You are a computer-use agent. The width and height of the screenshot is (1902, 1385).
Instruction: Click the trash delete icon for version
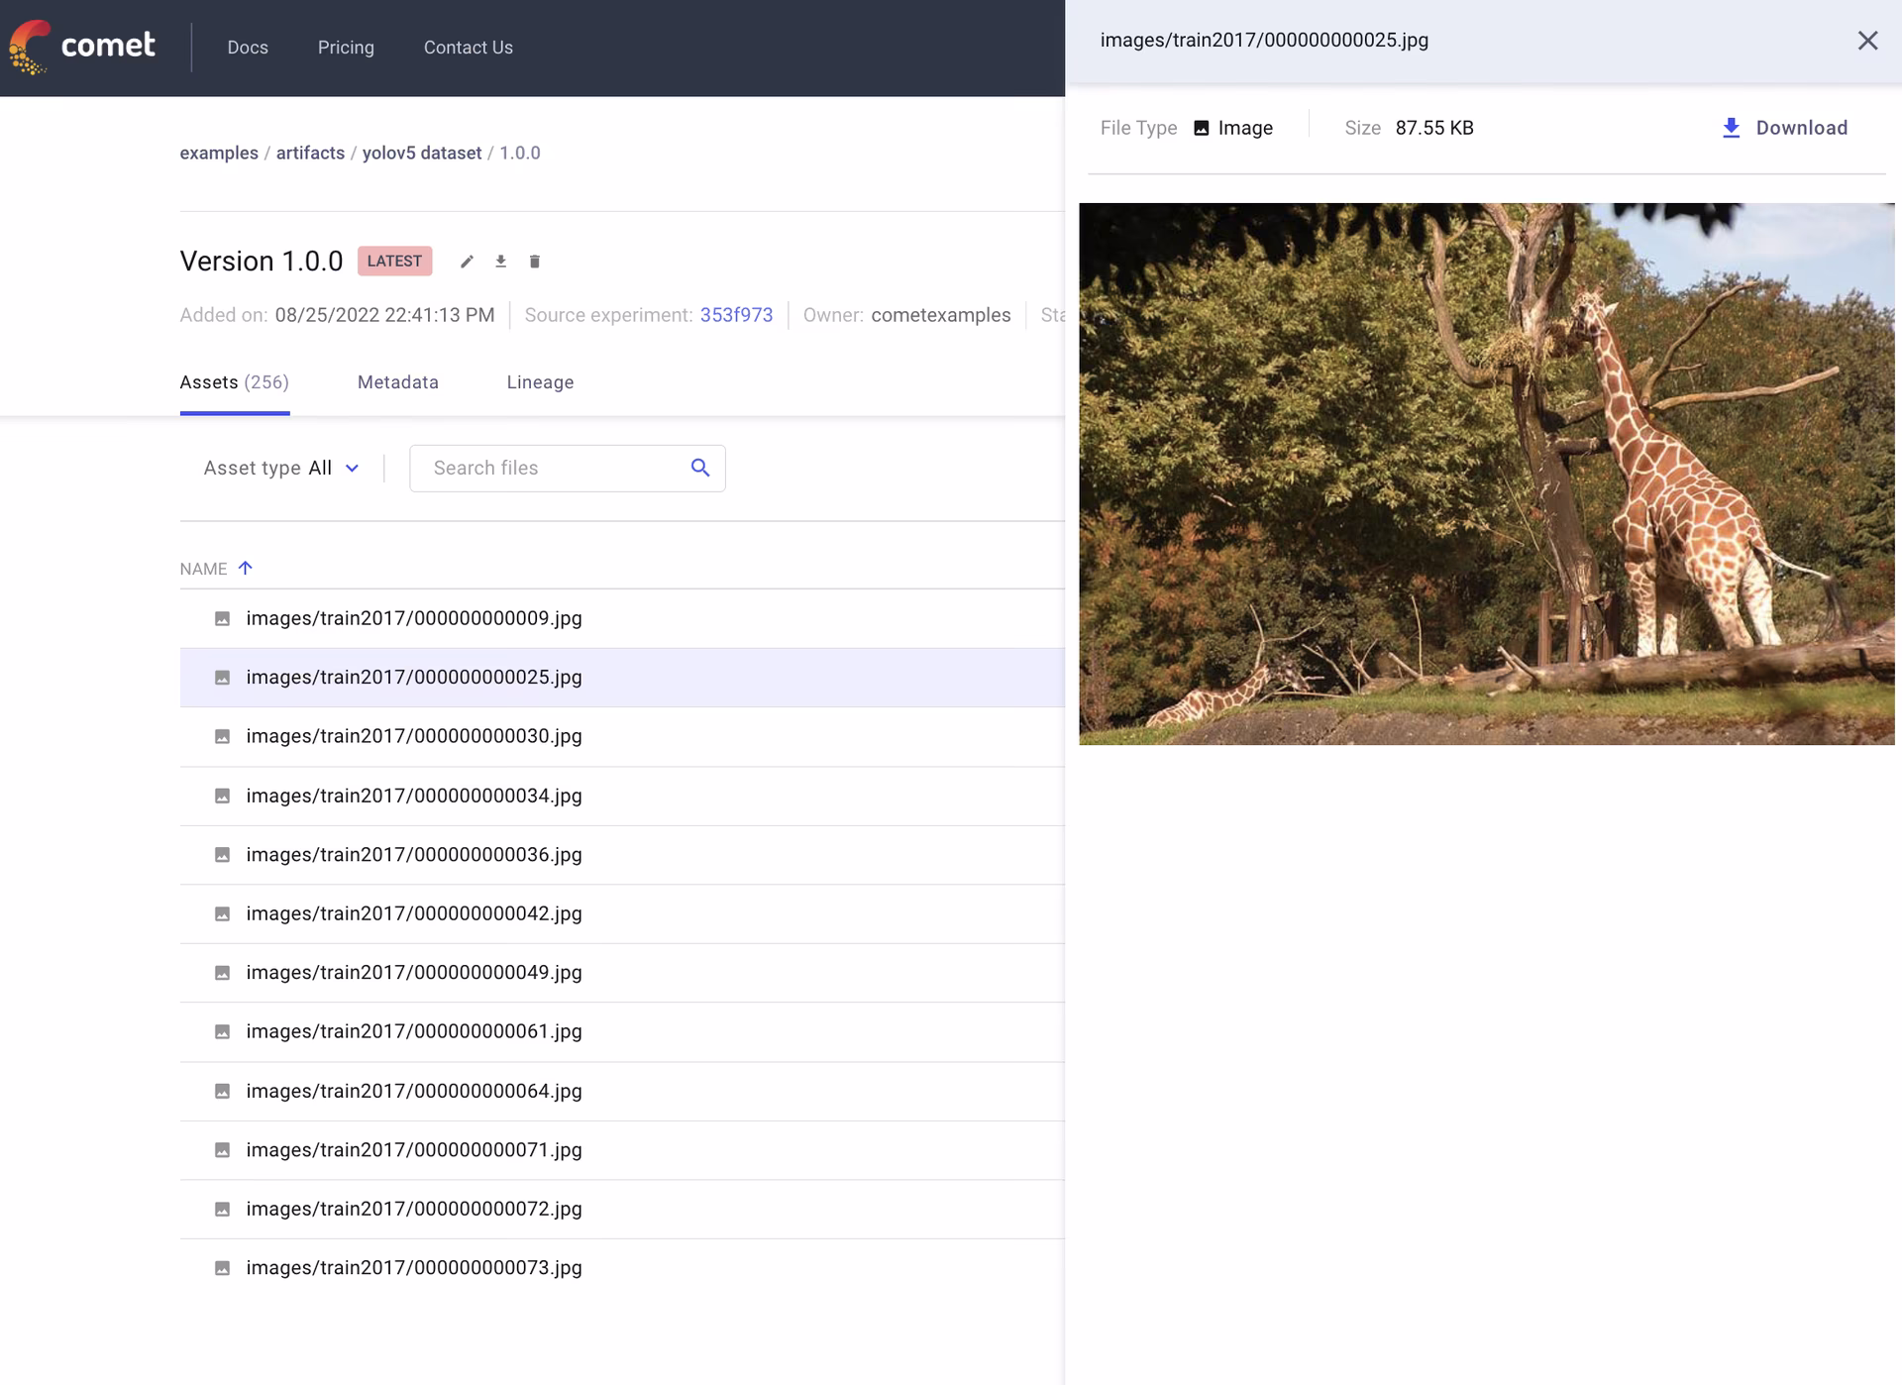coord(534,262)
